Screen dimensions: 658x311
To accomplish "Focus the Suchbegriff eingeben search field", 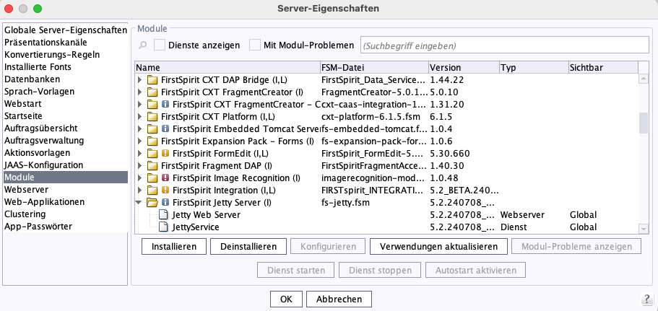I will pos(504,45).
